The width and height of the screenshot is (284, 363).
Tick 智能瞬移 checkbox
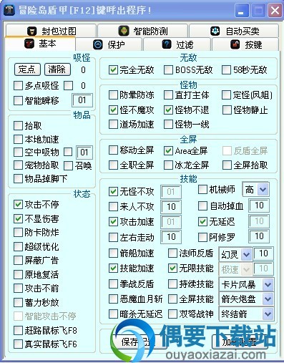tap(18, 100)
